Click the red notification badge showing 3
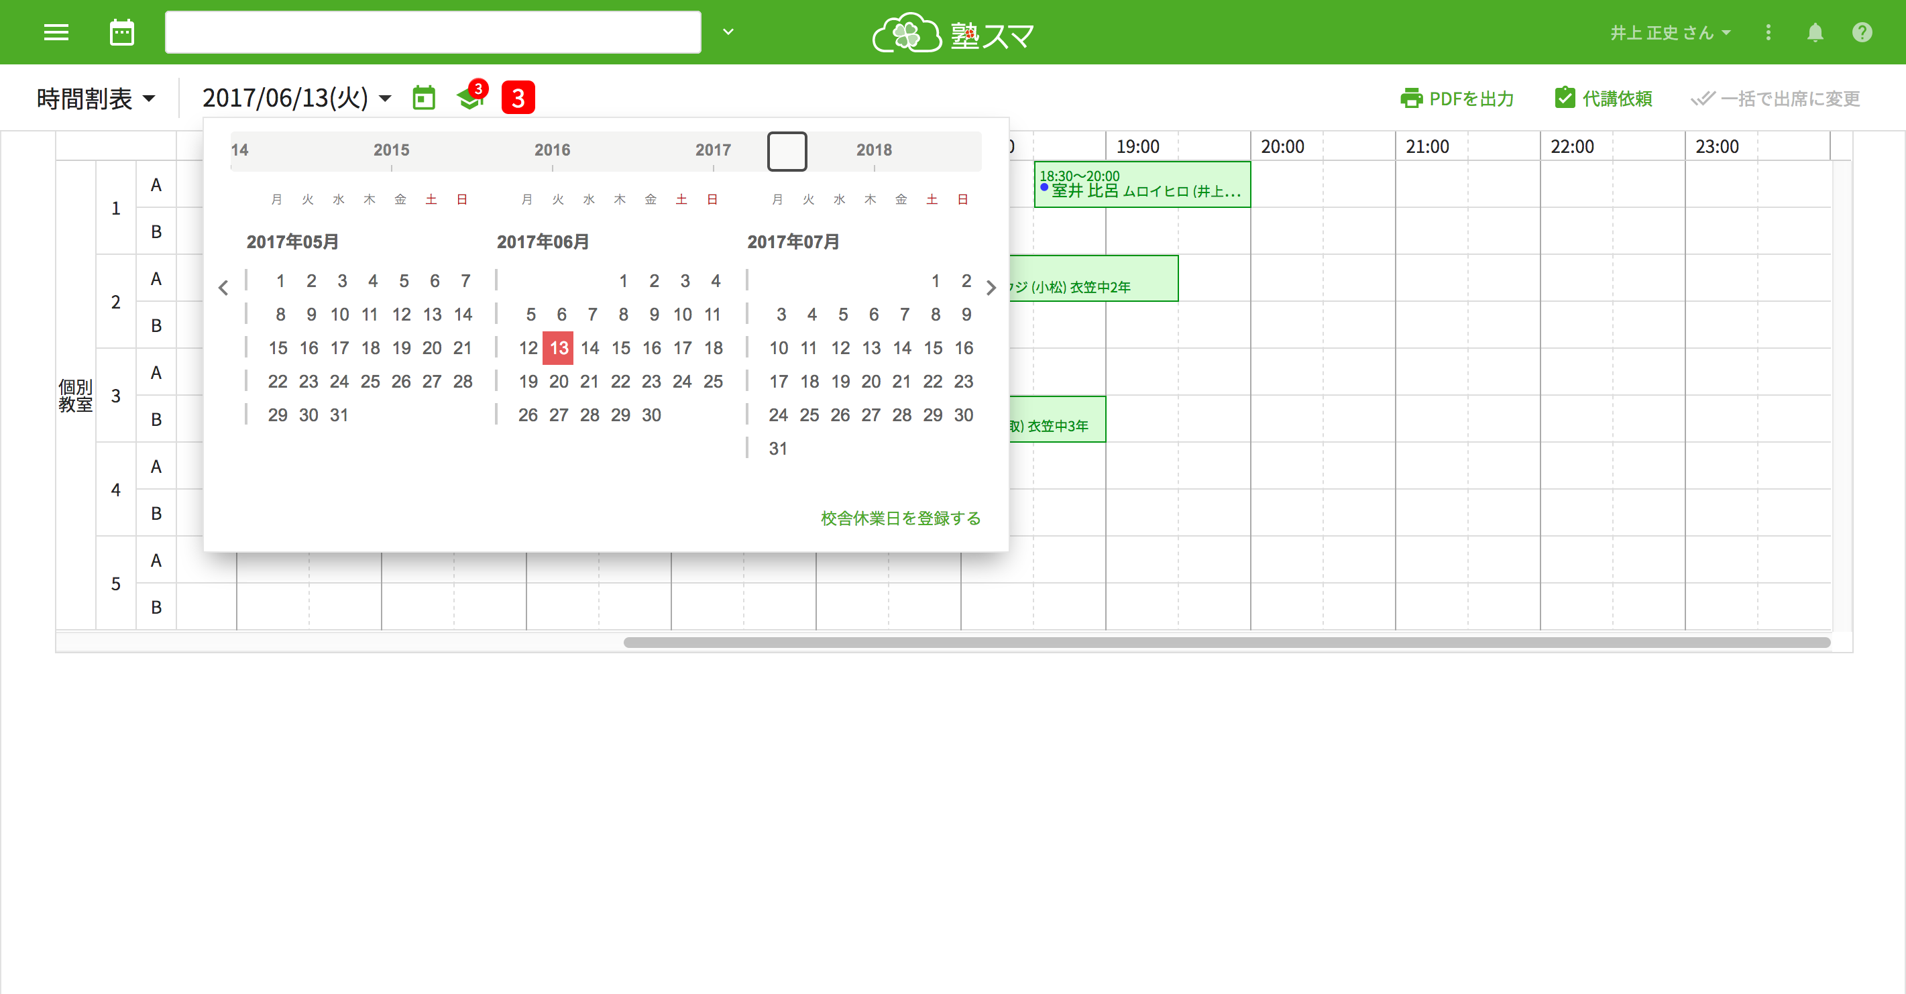The width and height of the screenshot is (1906, 994). click(x=518, y=97)
